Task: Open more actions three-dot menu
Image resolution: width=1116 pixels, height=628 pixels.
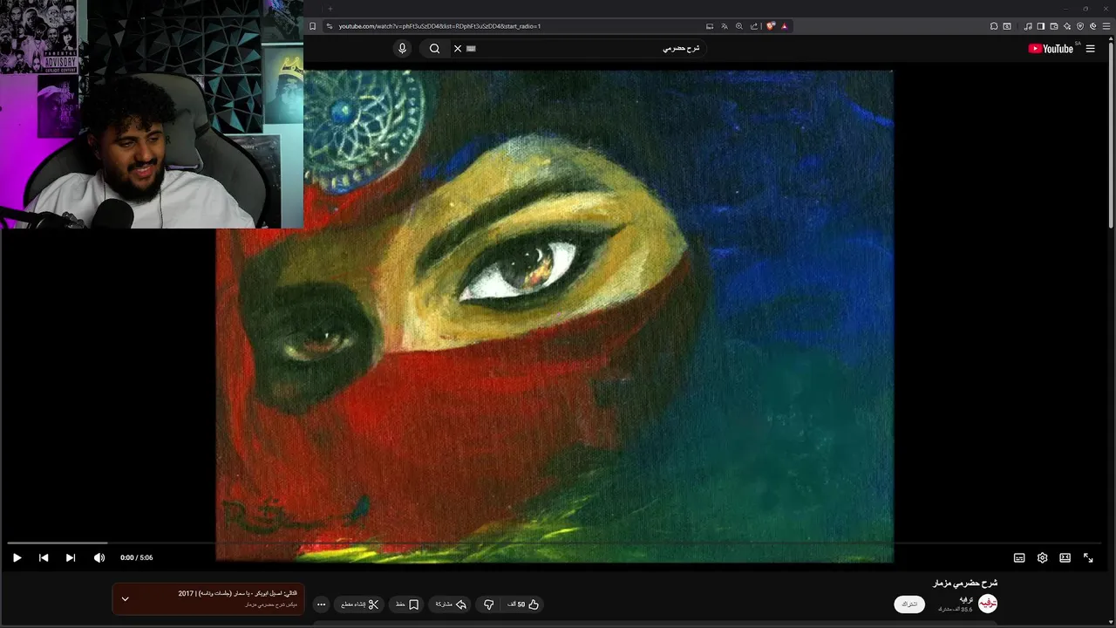Action: (x=321, y=604)
